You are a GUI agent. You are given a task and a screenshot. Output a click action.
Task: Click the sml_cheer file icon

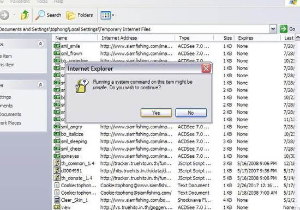point(57,149)
